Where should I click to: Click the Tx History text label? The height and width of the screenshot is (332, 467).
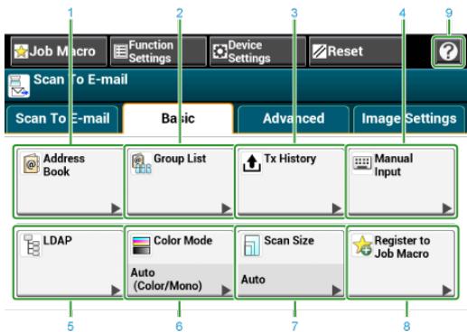click(290, 159)
